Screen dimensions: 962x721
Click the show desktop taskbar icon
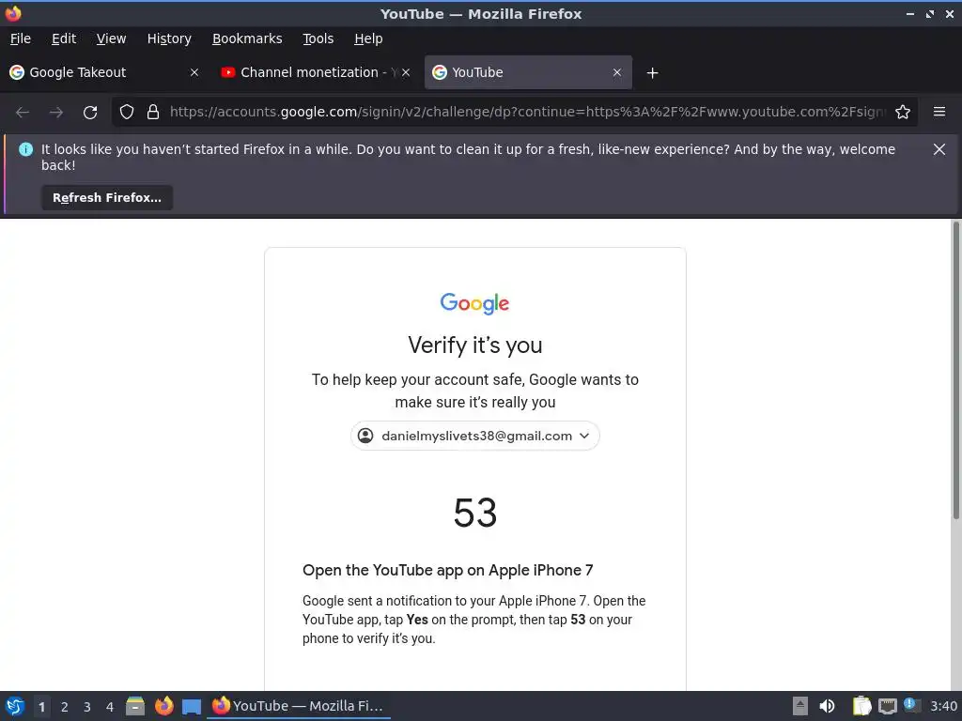tap(192, 706)
